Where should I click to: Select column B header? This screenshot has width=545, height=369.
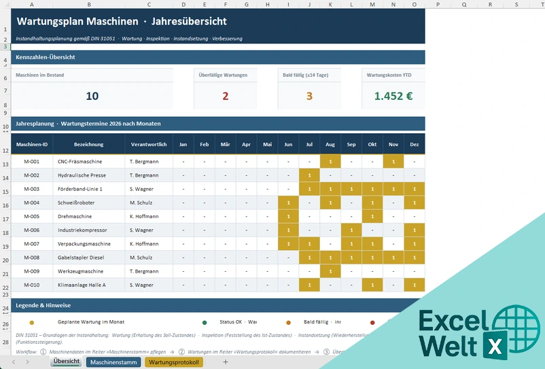tap(89, 5)
